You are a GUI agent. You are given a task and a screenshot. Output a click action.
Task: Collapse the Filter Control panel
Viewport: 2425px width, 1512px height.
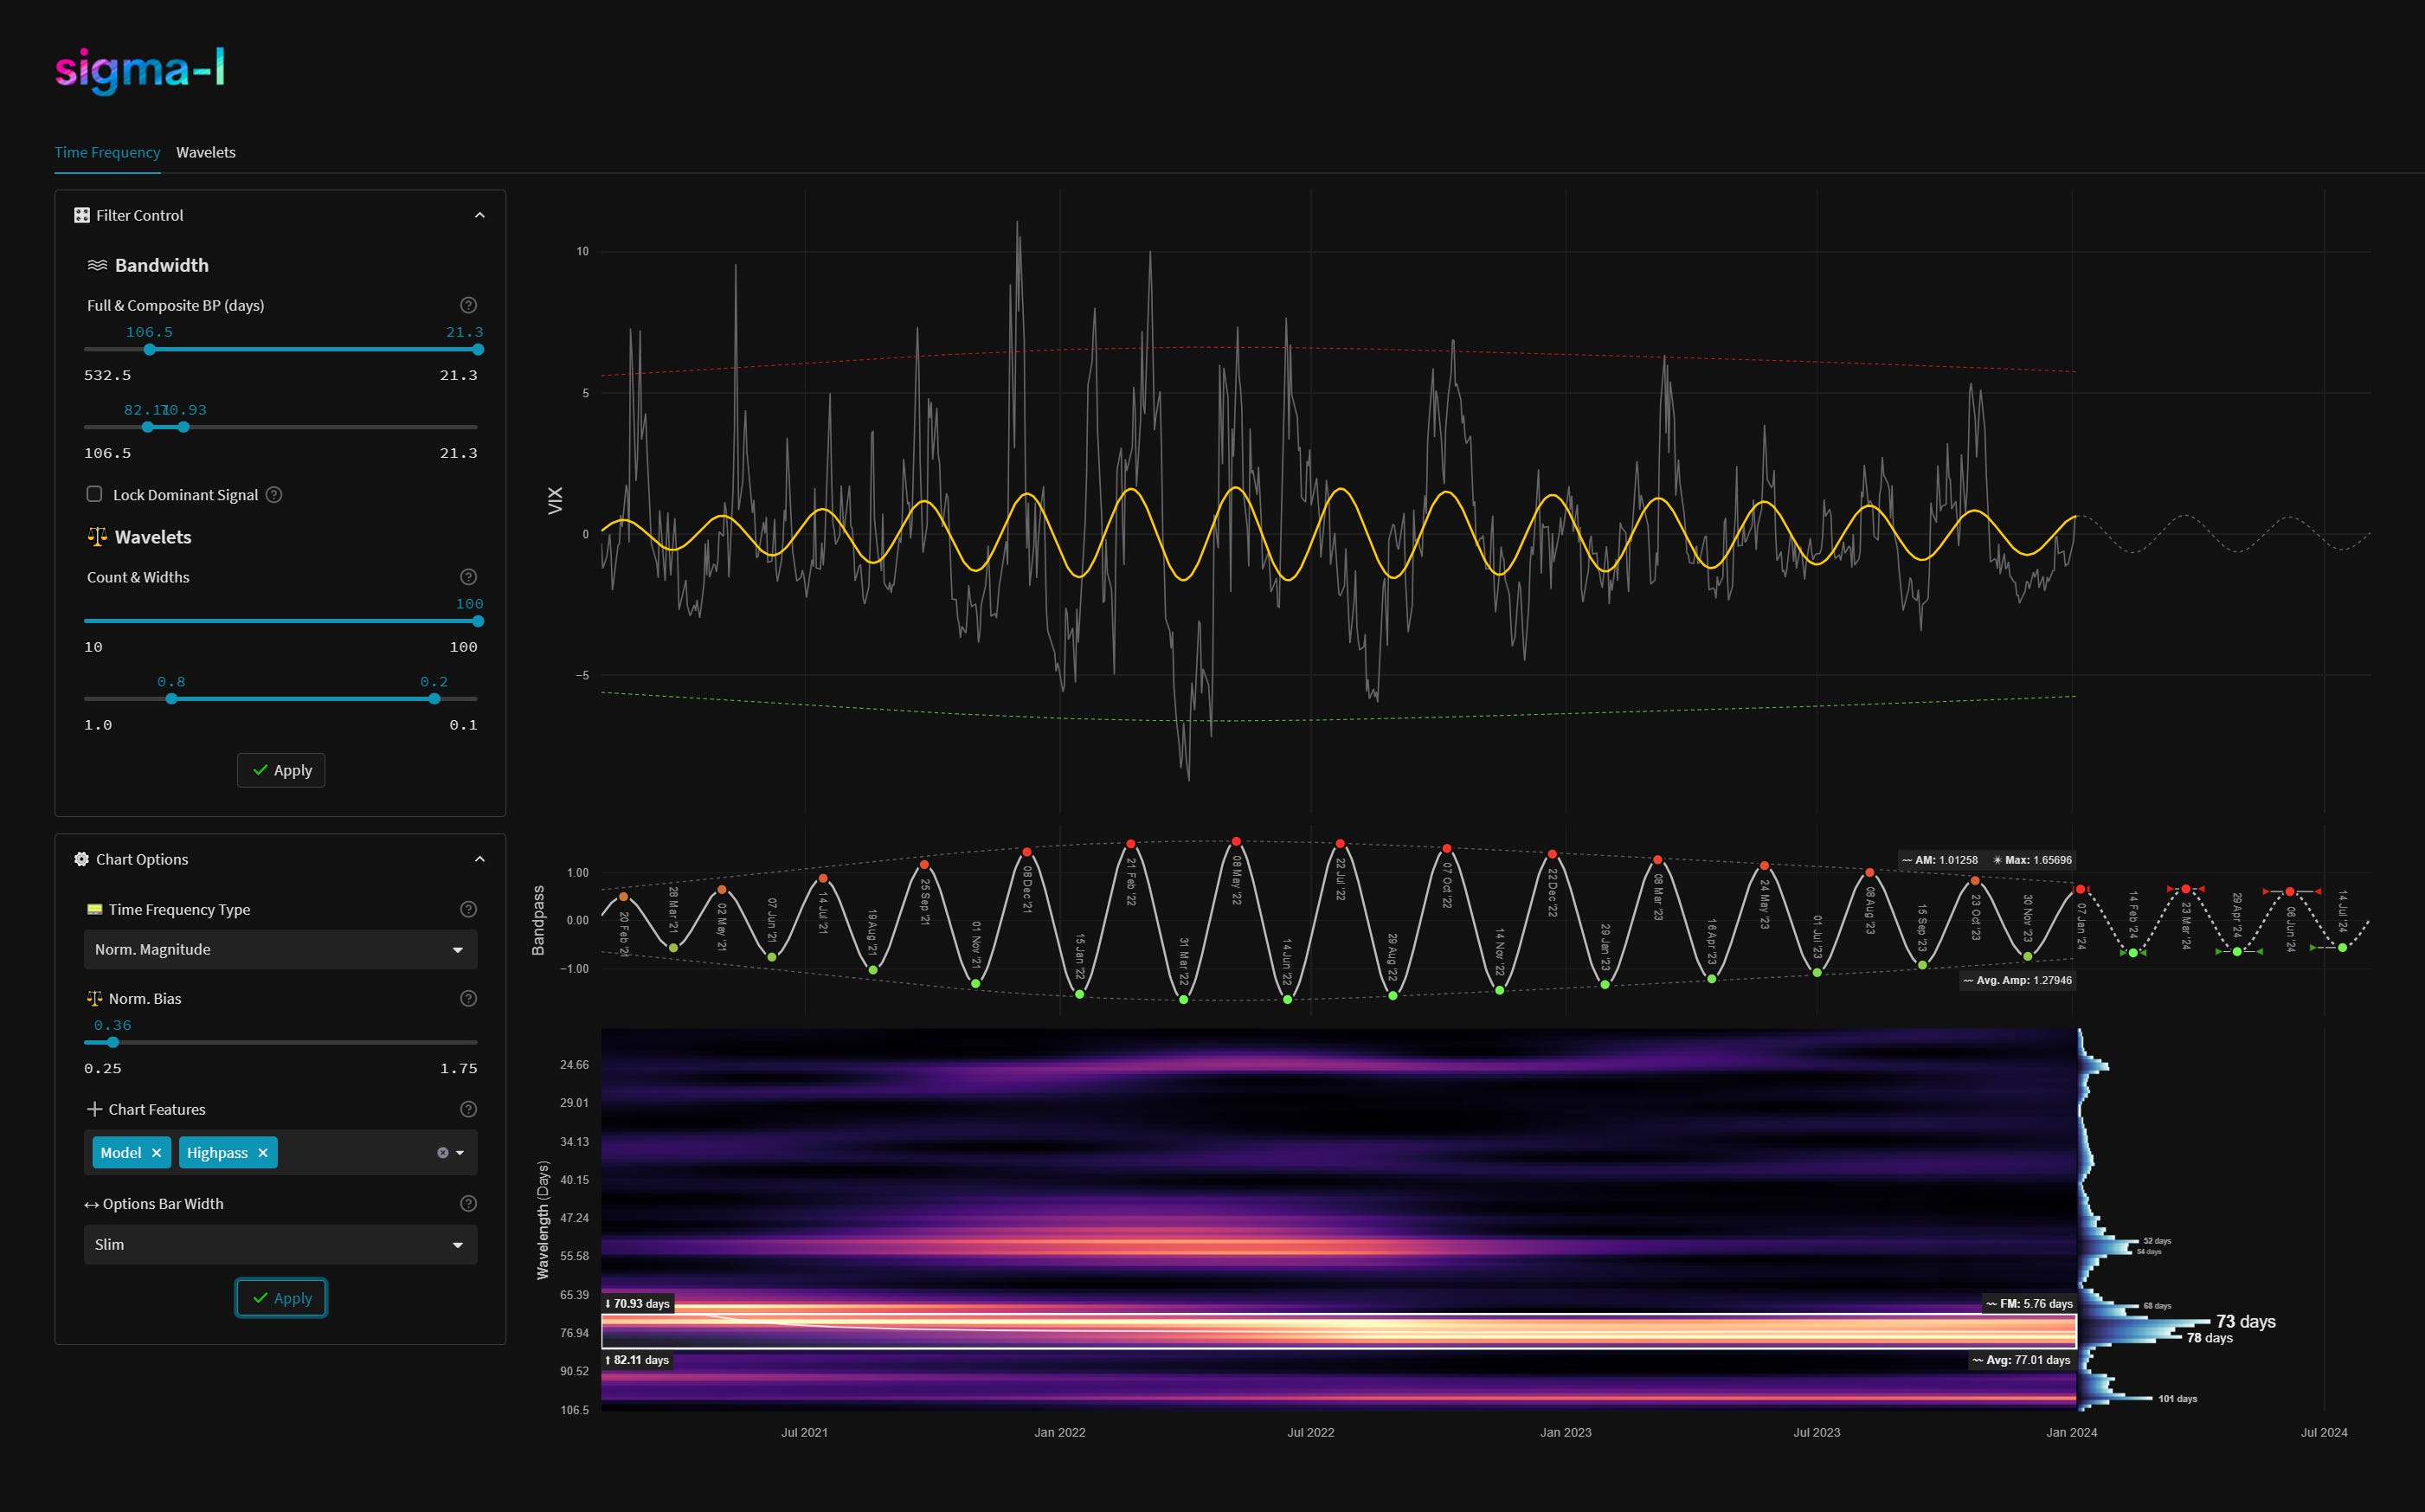point(480,215)
